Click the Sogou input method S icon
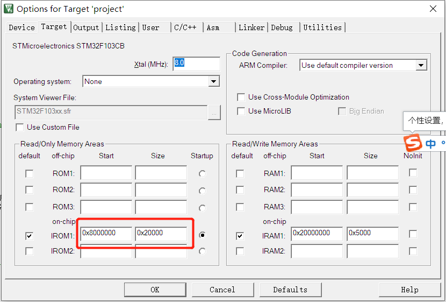Screen dimensions: 446x302 pyautogui.click(x=413, y=143)
